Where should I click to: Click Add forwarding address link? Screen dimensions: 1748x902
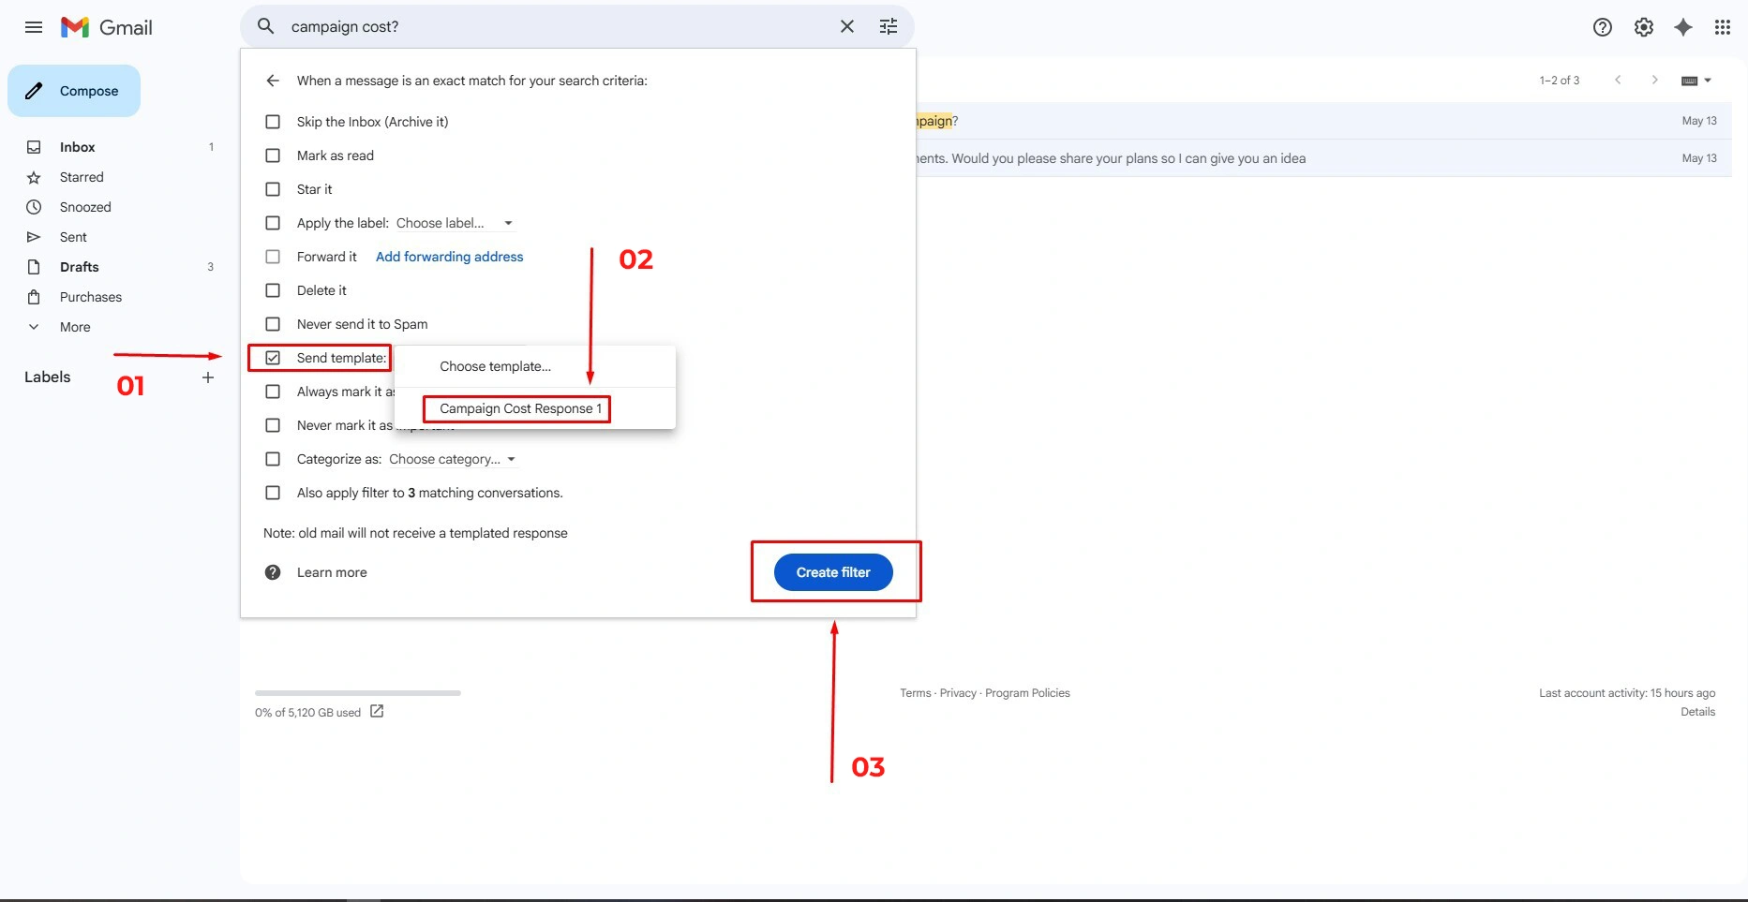point(449,257)
